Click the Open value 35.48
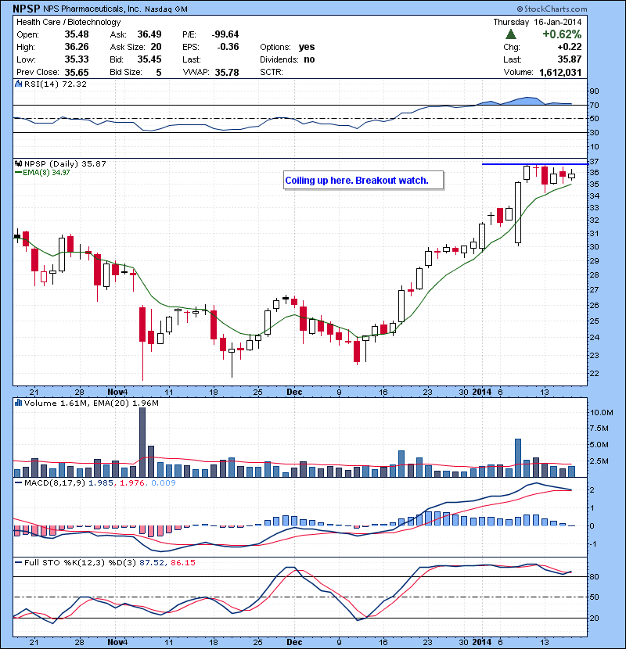The image size is (626, 649). [x=77, y=34]
